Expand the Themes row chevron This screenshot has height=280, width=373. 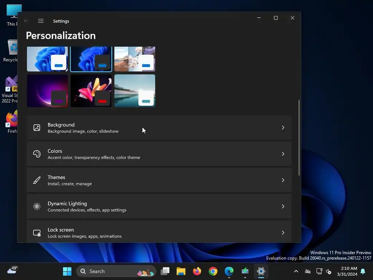pyautogui.click(x=283, y=180)
